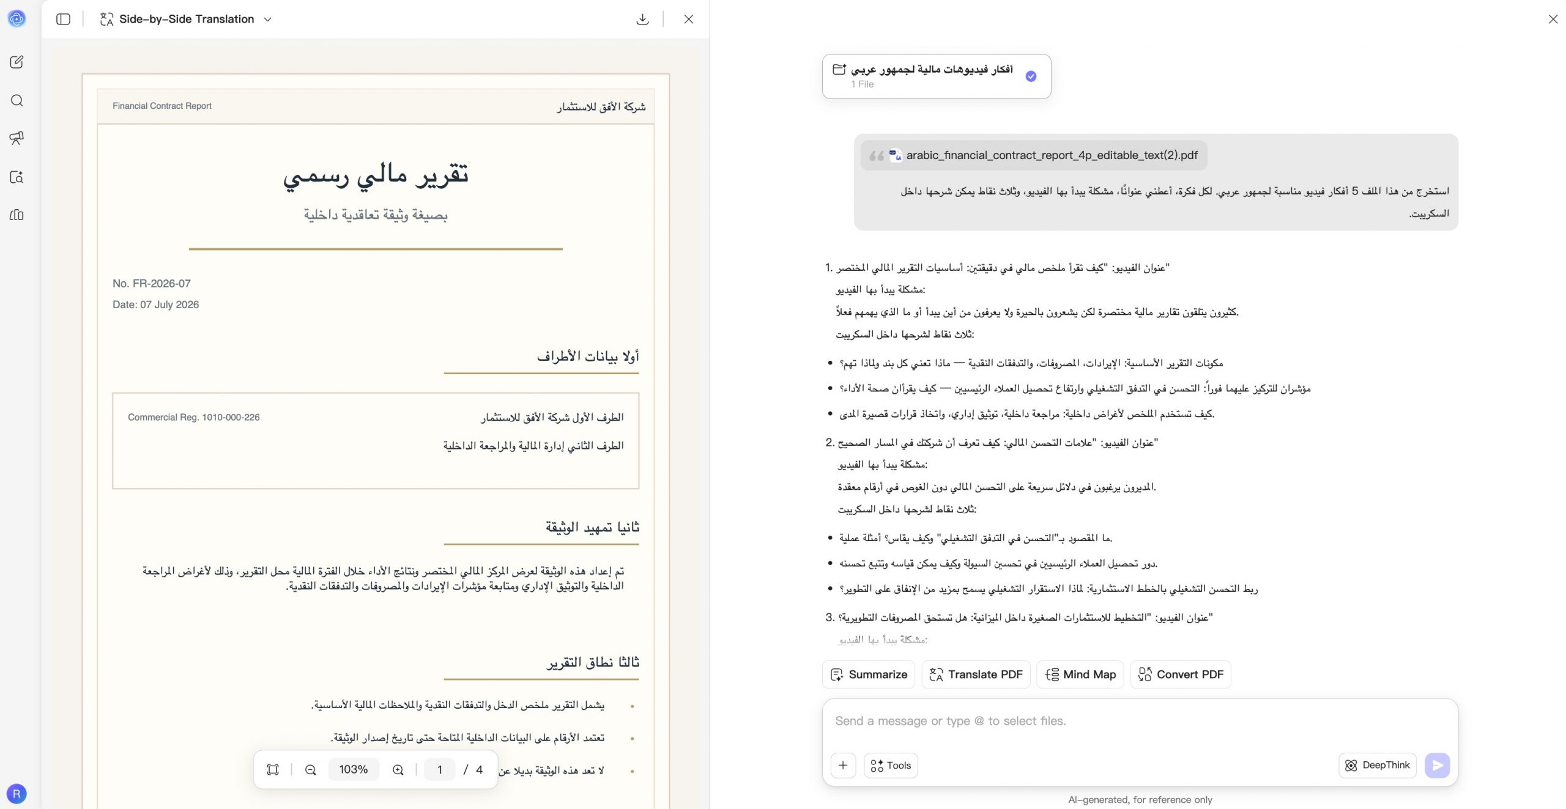This screenshot has width=1566, height=809.
Task: Click the 103% zoom level field
Action: pyautogui.click(x=354, y=769)
